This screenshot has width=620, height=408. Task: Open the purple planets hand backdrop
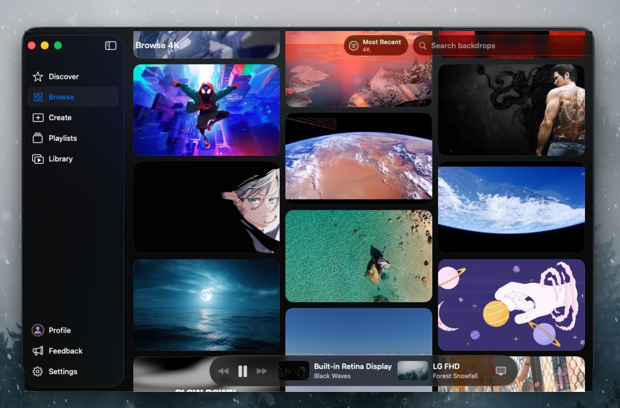point(511,305)
